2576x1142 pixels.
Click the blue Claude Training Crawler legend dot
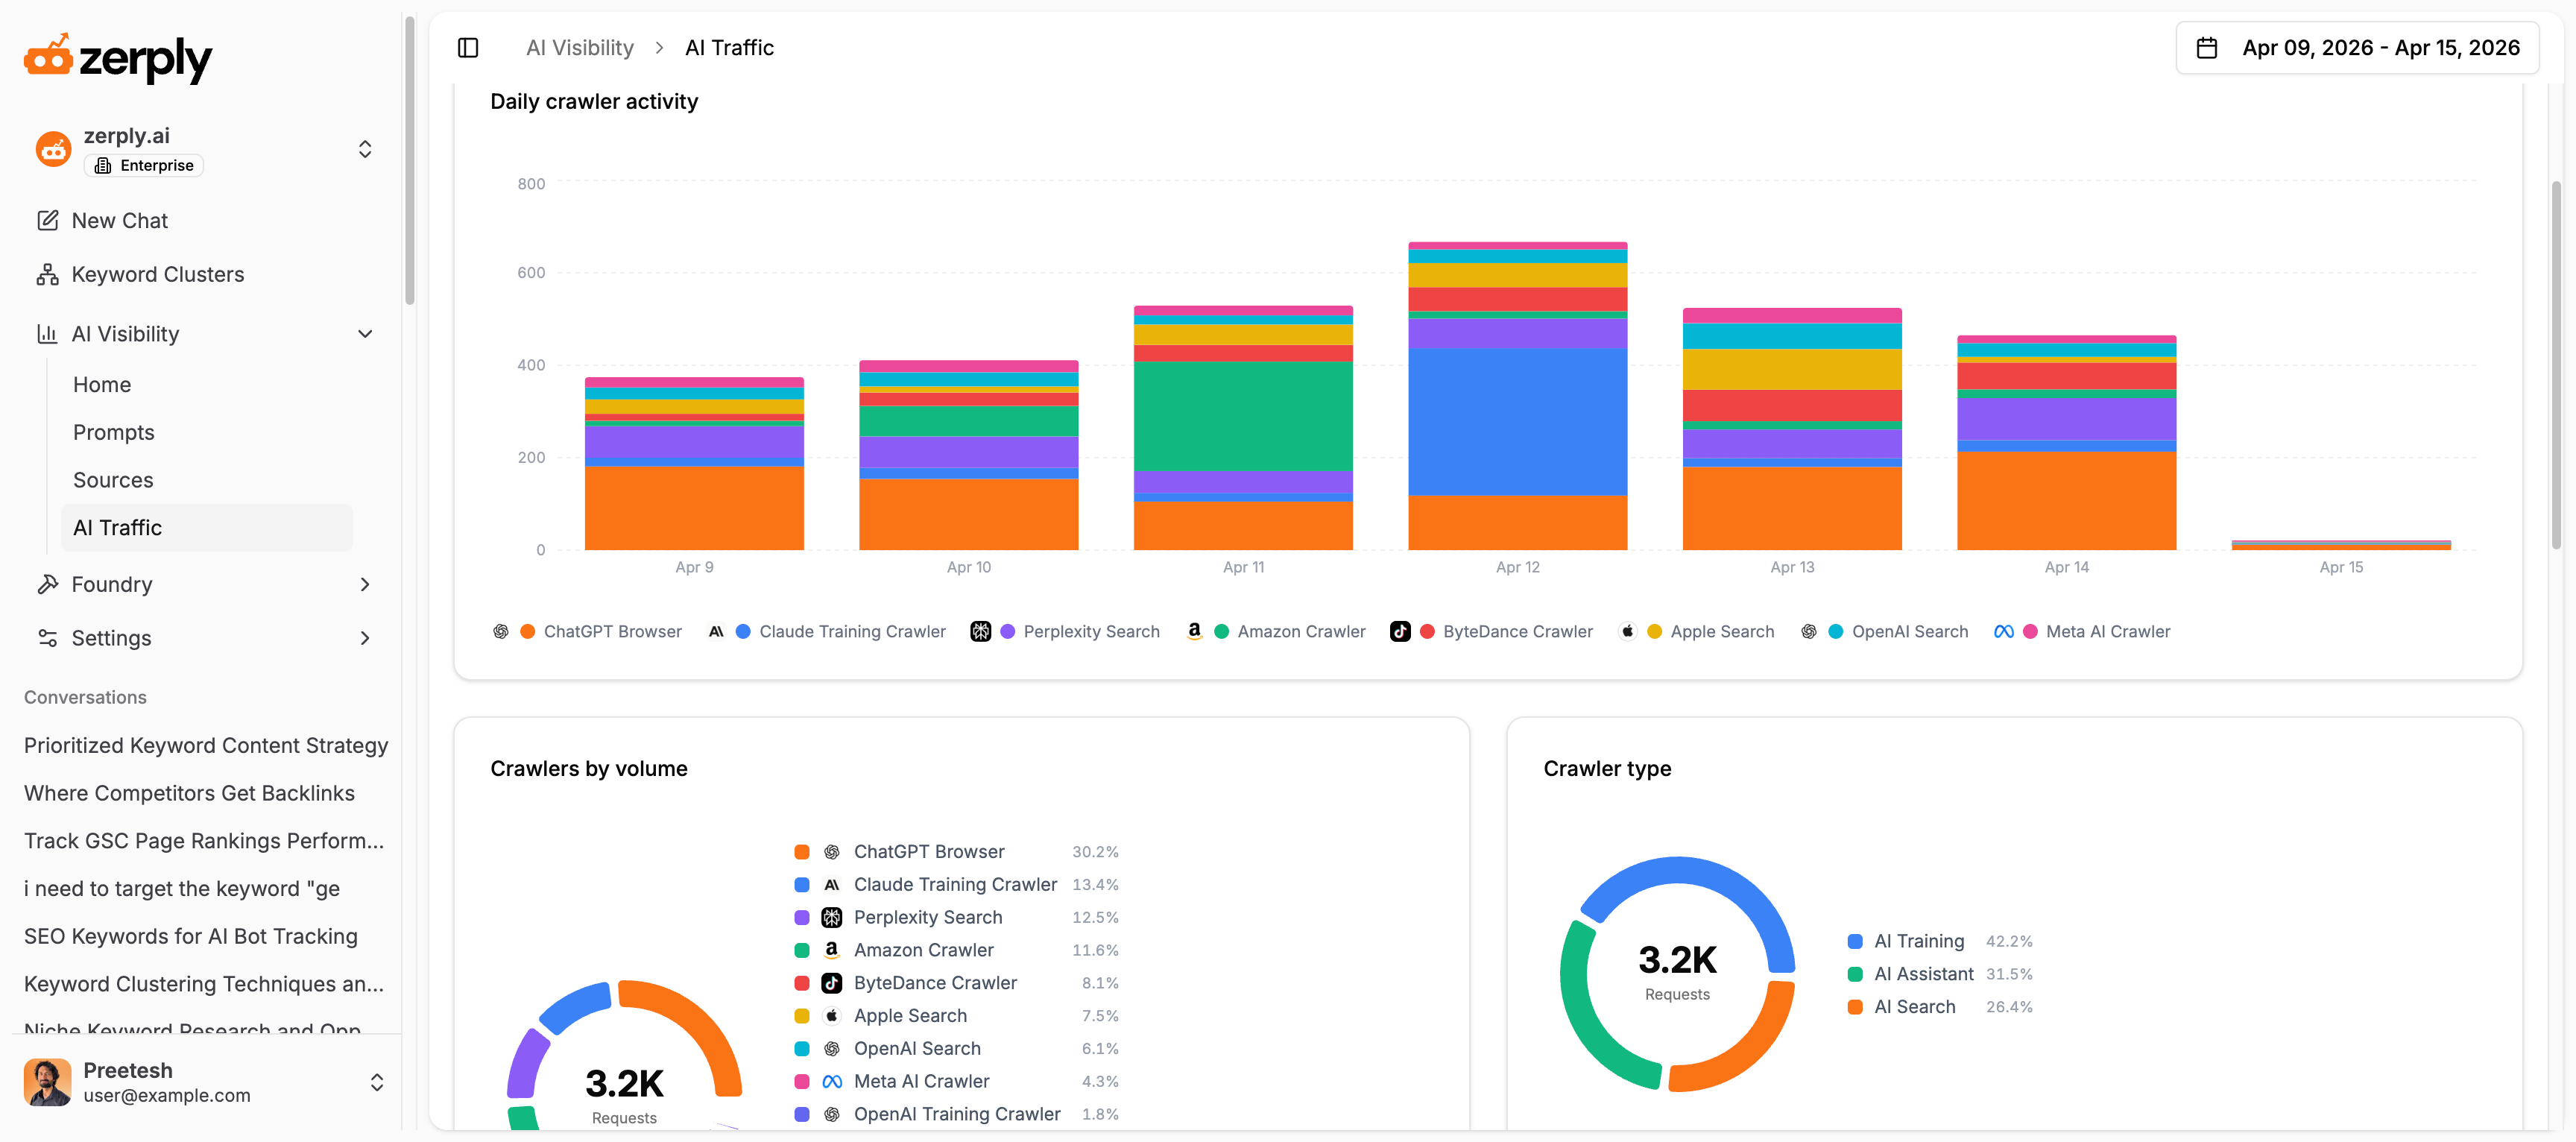[x=743, y=631]
